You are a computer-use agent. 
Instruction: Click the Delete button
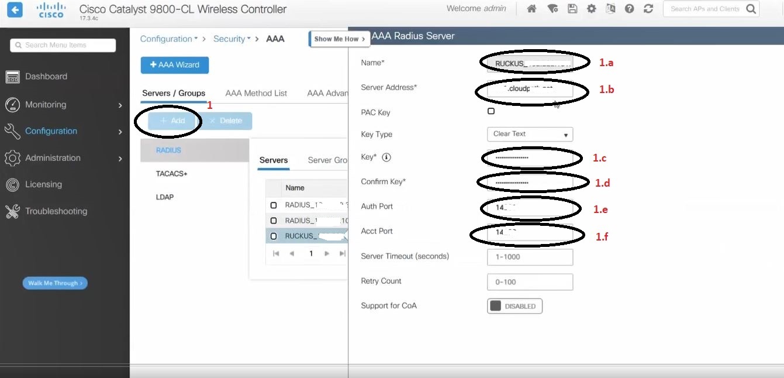226,121
